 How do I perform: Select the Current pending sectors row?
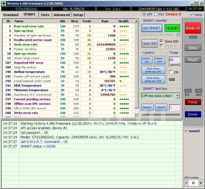pyautogui.click(x=69, y=99)
